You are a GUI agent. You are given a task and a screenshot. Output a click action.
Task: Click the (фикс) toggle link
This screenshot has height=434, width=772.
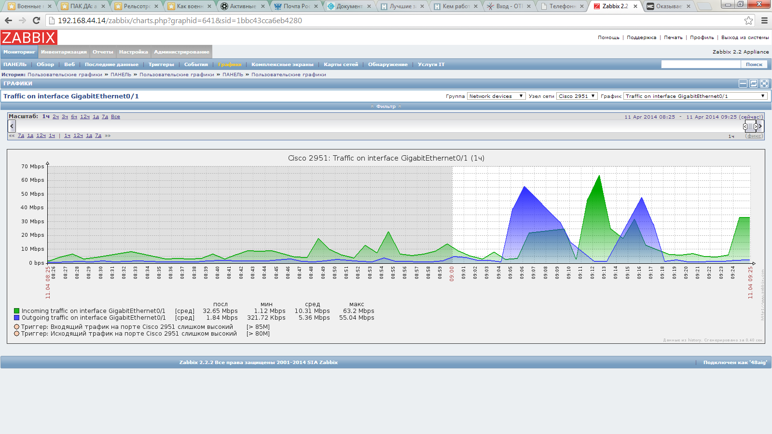754,136
